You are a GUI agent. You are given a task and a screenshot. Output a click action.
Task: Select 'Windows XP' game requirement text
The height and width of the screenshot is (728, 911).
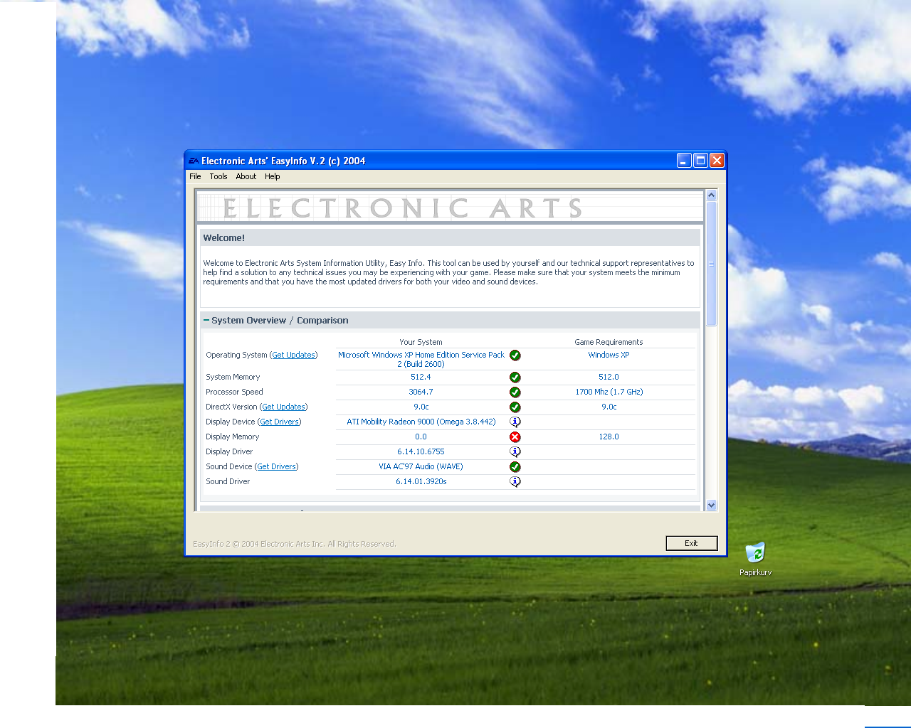(x=609, y=355)
